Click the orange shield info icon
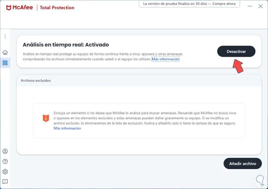 [x=46, y=118]
